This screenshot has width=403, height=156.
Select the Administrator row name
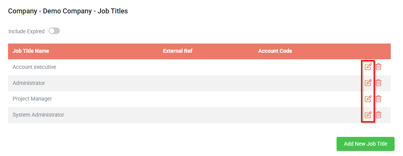point(29,83)
